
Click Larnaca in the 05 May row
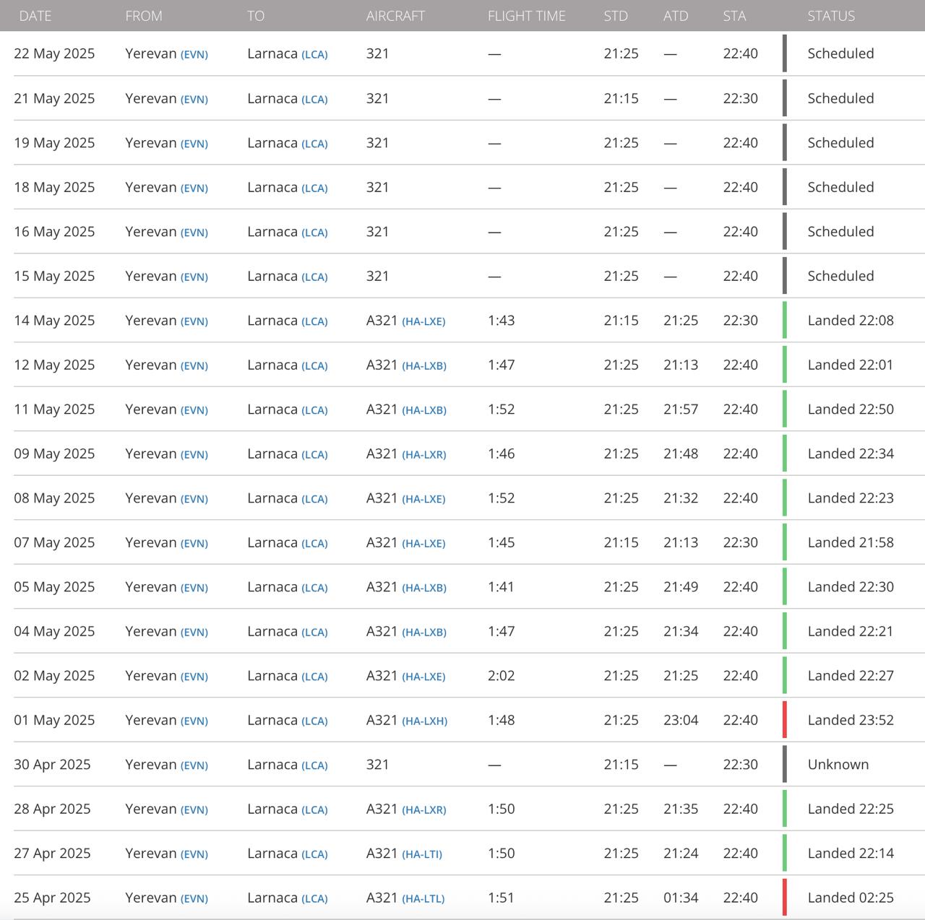pyautogui.click(x=272, y=586)
